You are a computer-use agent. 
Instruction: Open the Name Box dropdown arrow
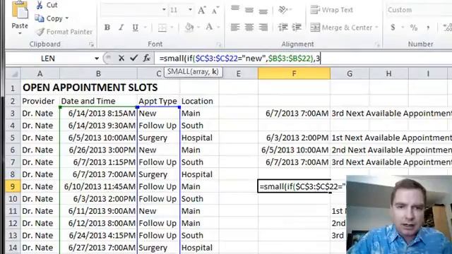pyautogui.click(x=97, y=59)
